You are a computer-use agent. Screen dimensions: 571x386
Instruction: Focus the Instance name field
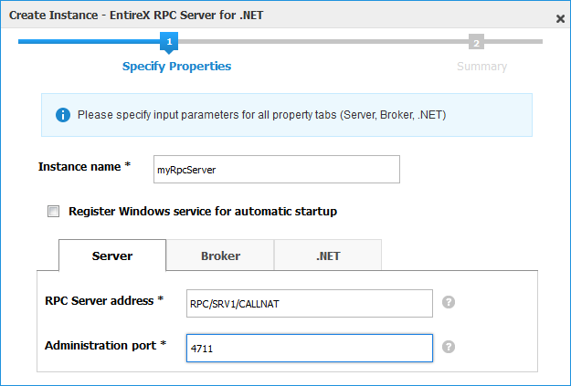277,170
